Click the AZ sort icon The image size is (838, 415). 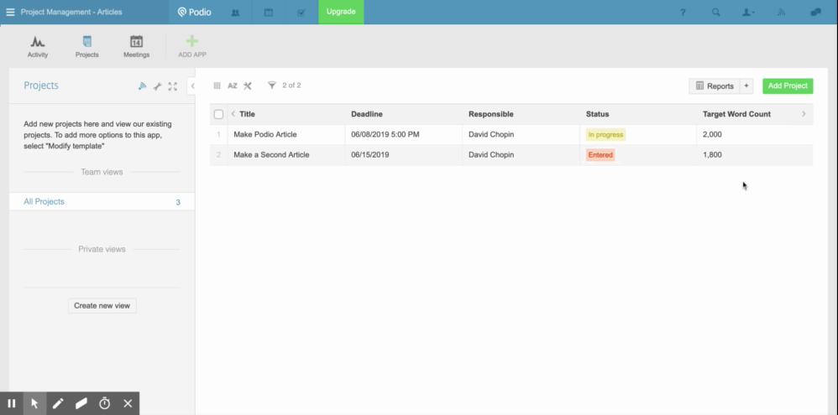(233, 86)
